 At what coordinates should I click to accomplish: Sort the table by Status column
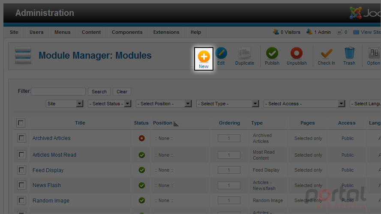tap(141, 123)
